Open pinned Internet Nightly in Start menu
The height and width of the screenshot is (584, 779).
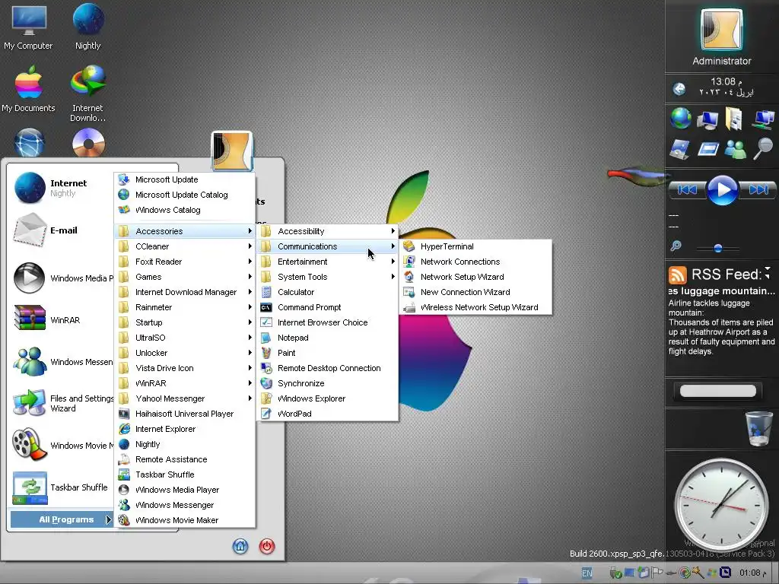pos(62,188)
